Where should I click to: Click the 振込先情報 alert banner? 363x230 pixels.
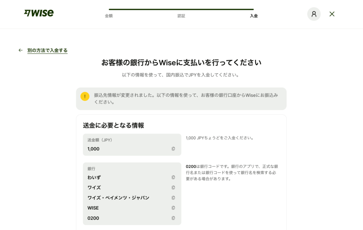[181, 98]
